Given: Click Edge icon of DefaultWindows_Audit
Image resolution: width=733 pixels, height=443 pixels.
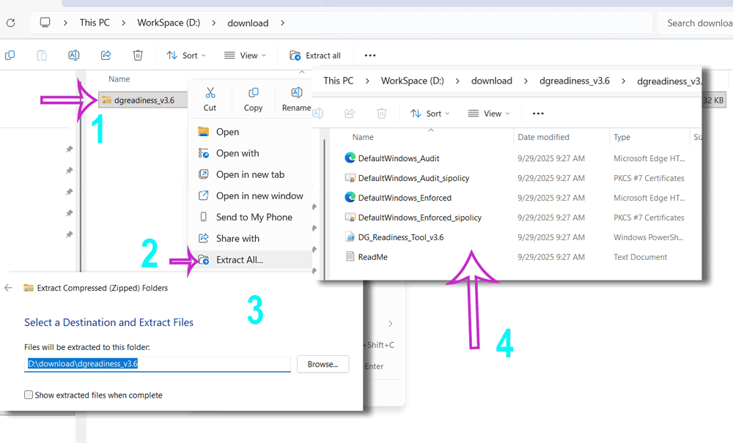Looking at the screenshot, I should (x=350, y=157).
